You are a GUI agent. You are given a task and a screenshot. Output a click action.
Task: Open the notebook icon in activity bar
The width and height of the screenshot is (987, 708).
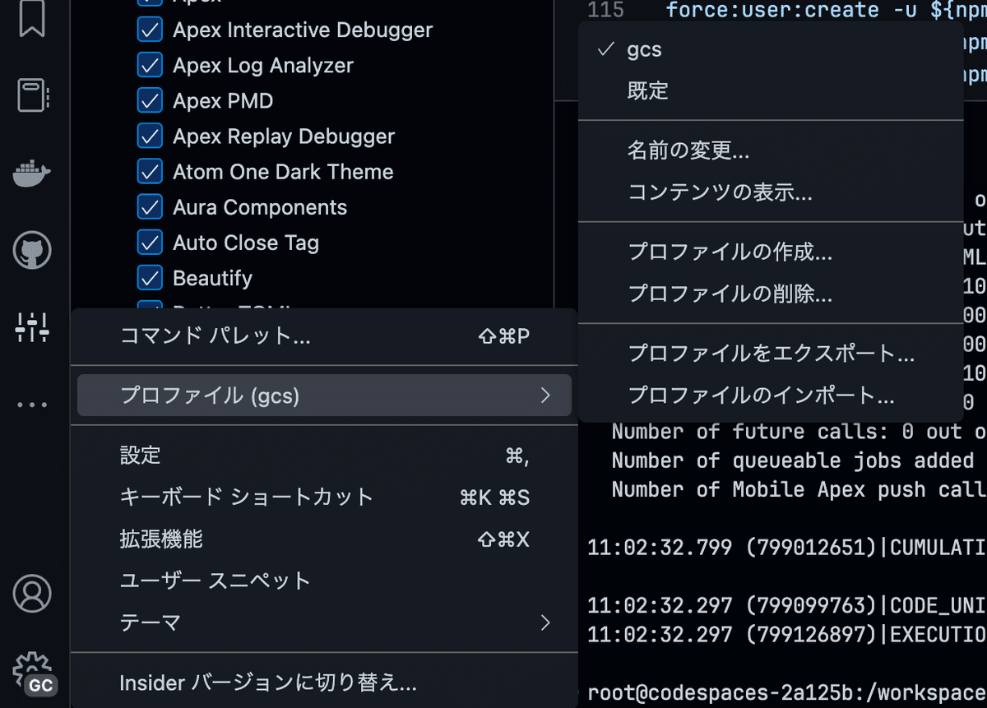click(33, 95)
